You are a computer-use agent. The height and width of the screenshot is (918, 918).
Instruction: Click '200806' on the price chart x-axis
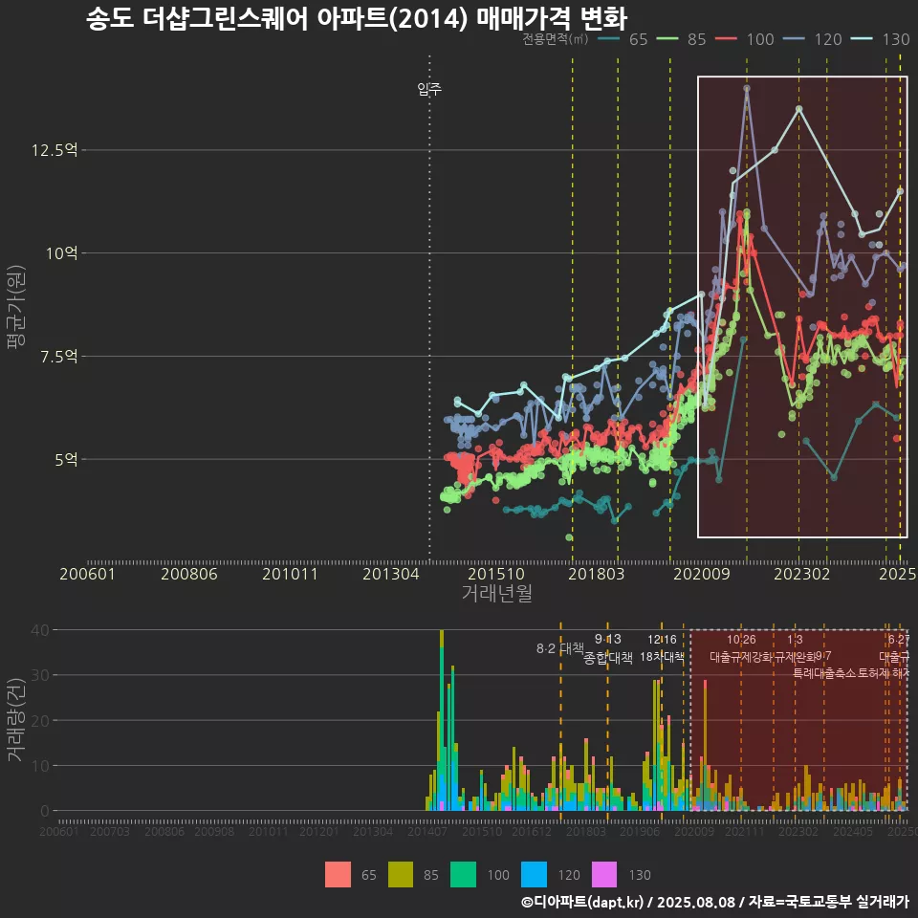(x=189, y=574)
